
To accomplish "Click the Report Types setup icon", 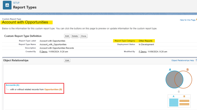I will 7,5.
